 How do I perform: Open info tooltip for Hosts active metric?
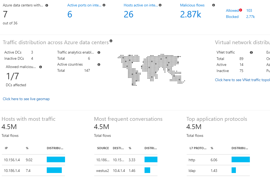(x=160, y=5)
